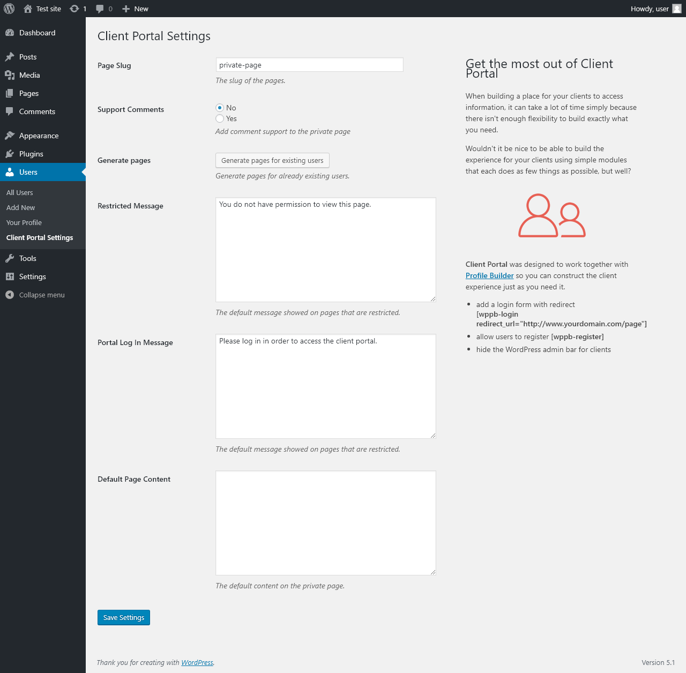Click the Comments sidebar bubble icon

[10, 111]
